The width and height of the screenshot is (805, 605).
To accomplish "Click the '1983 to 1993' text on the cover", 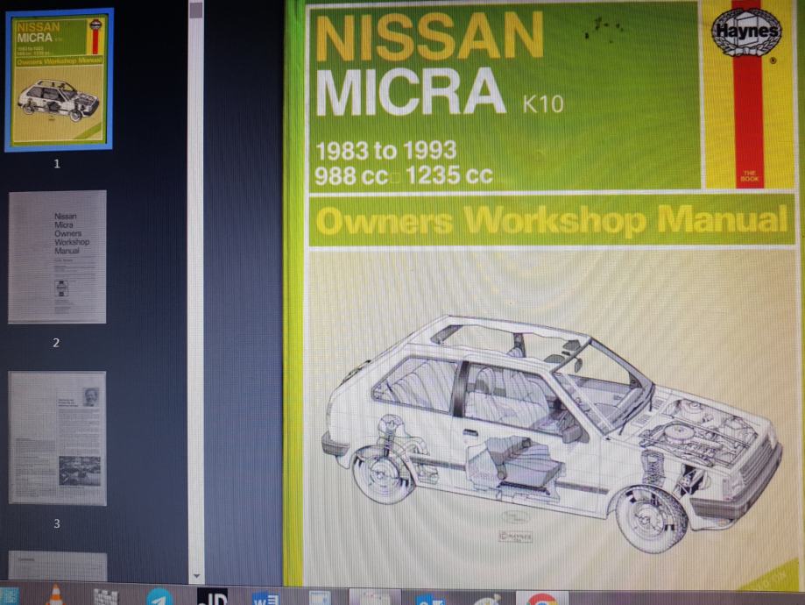I will tap(385, 151).
